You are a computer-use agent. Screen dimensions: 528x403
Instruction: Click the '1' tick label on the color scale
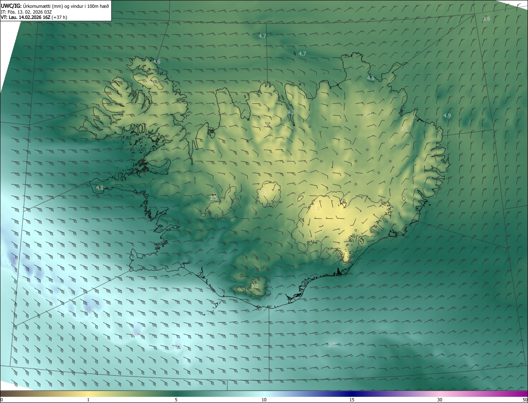tap(88, 400)
